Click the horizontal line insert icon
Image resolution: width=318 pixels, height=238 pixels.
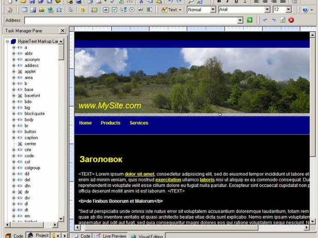71,10
